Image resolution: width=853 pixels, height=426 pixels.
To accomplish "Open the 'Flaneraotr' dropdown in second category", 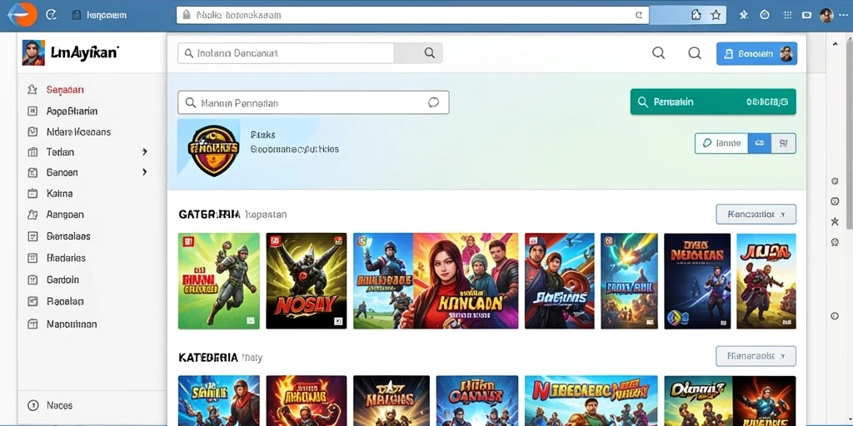I will [756, 356].
